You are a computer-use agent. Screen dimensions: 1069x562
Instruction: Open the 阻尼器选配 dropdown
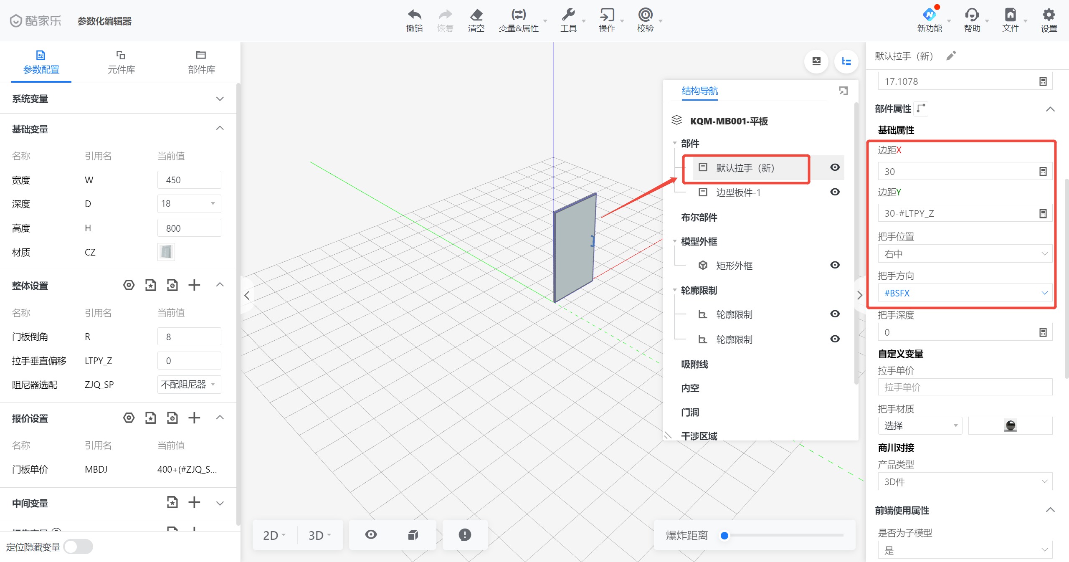click(x=189, y=385)
